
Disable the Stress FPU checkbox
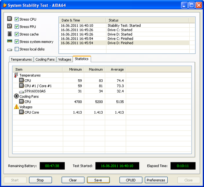coord(17,27)
